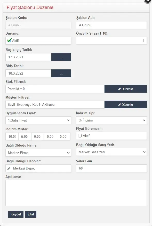Close the dialog with the X icon

(148, 1)
